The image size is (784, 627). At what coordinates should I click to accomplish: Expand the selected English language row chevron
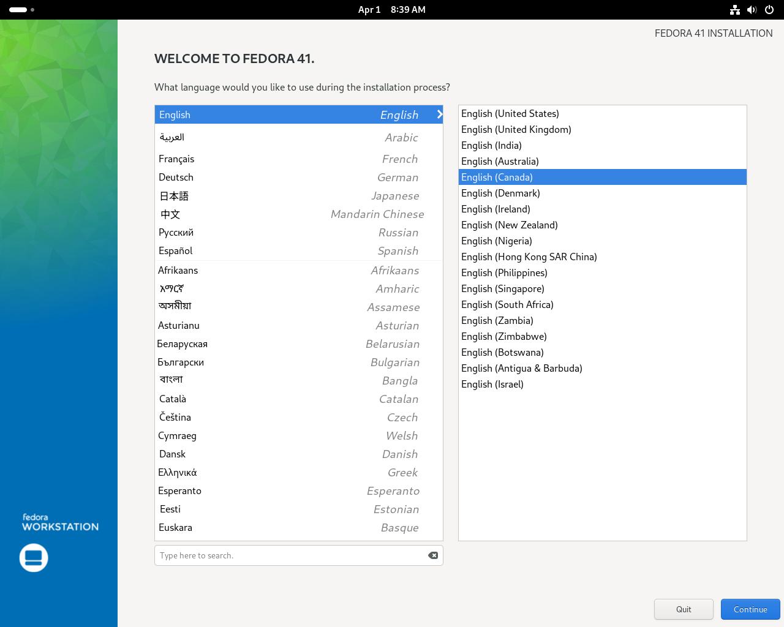click(x=439, y=115)
